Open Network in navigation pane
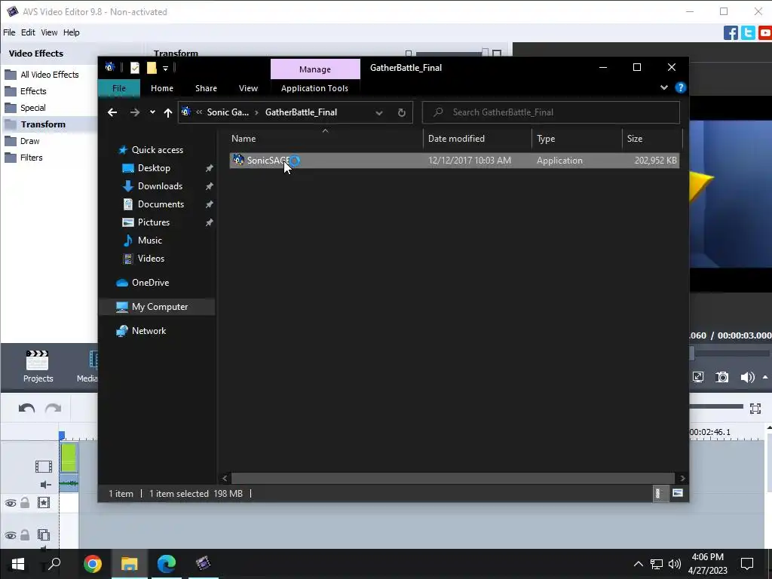This screenshot has height=579, width=772. 149,331
